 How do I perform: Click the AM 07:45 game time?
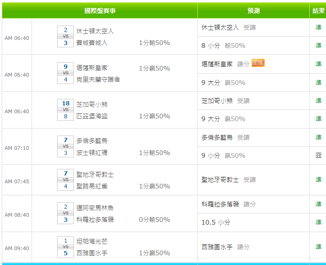coord(17,181)
